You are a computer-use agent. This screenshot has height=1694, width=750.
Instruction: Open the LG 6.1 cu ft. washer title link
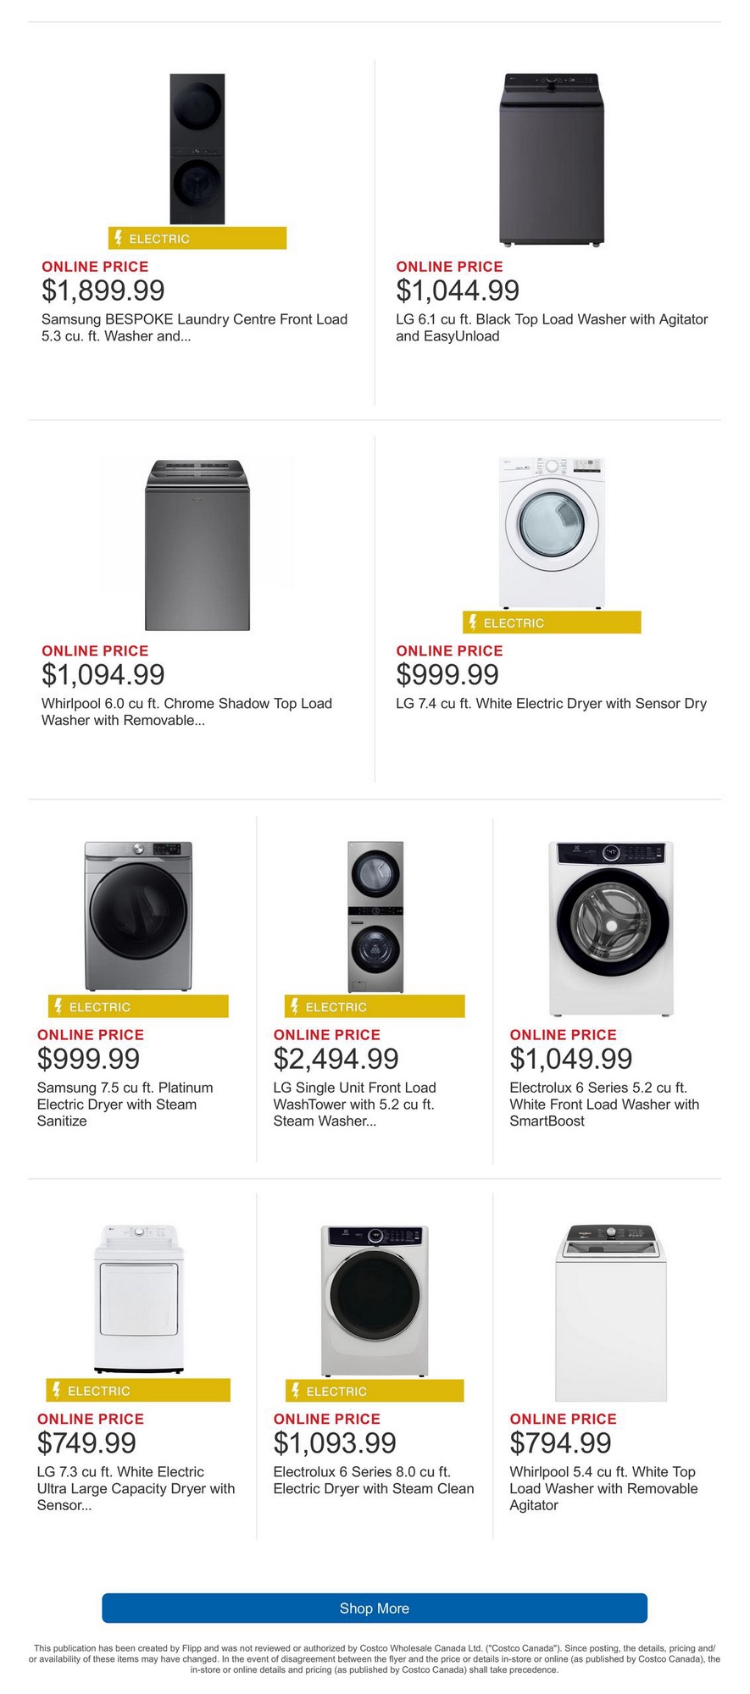(x=552, y=328)
